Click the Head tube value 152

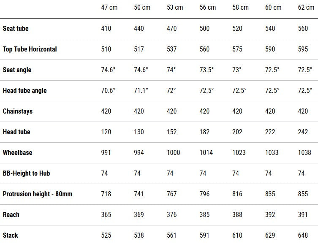[172, 132]
